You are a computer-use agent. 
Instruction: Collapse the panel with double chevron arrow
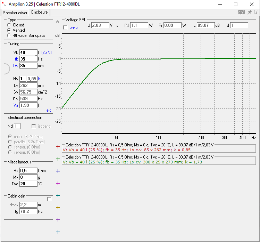click(x=57, y=22)
